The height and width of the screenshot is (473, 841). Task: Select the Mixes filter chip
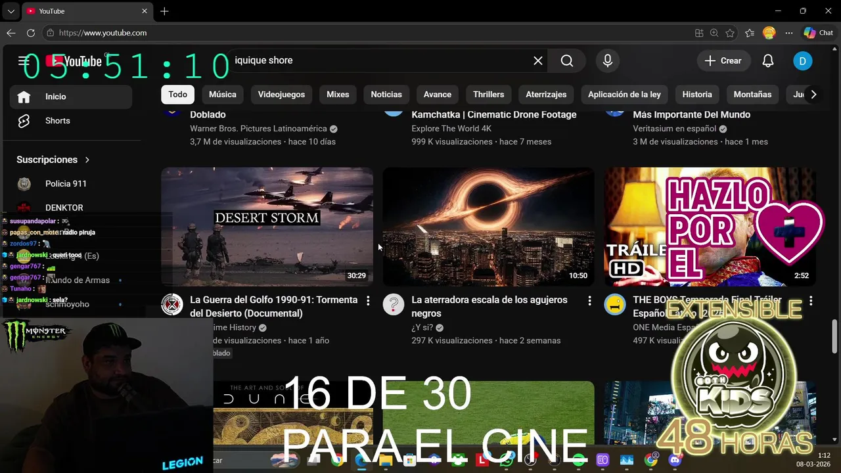tap(338, 95)
